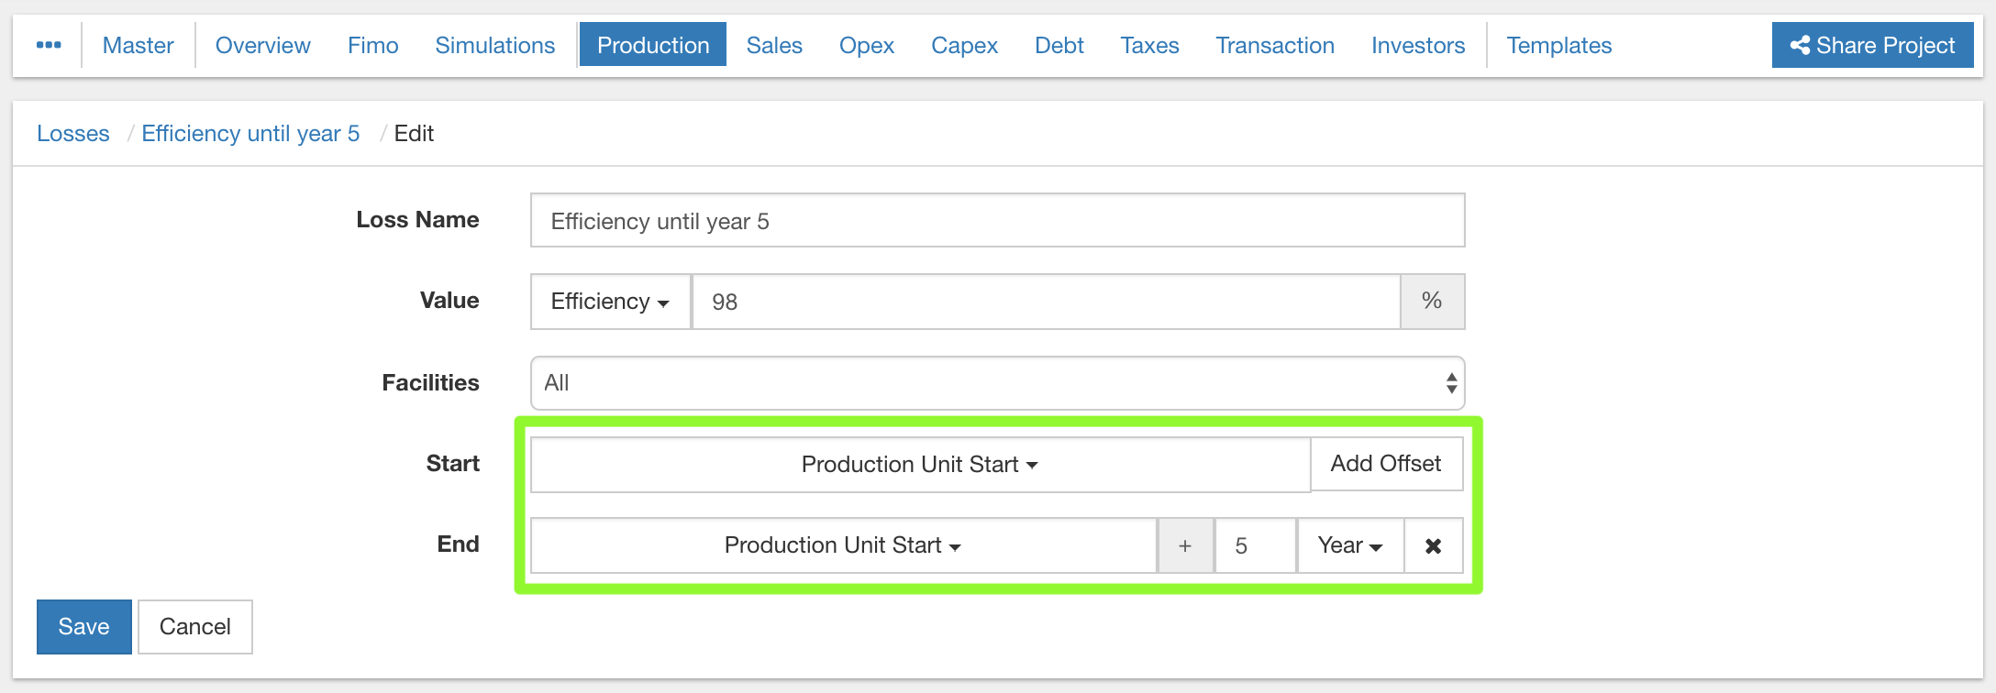Expand the Facilities select box

(x=997, y=383)
